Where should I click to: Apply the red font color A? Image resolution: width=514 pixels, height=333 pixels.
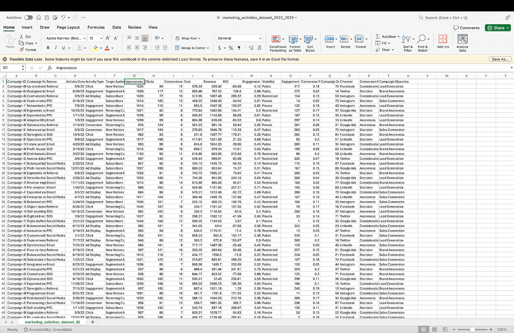click(107, 48)
